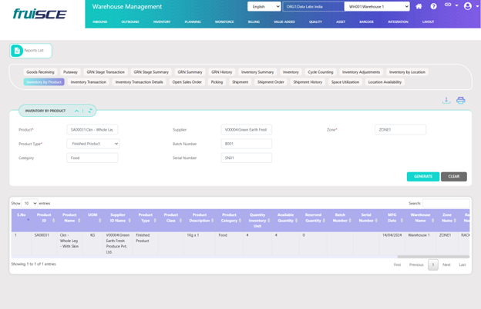
Task: Click the Reports List document icon
Action: coord(17,51)
